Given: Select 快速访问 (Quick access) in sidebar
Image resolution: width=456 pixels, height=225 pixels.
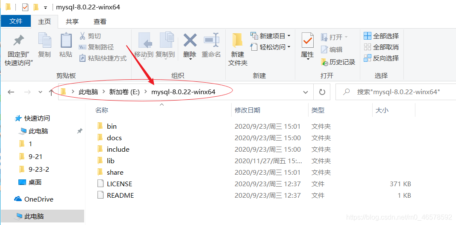Looking at the screenshot, I should pyautogui.click(x=37, y=118).
